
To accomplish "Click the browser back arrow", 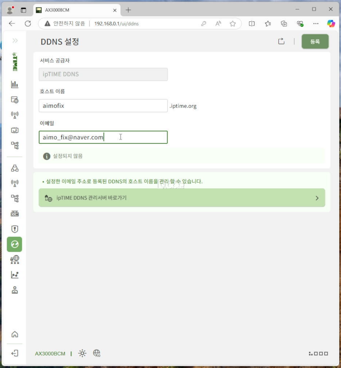I will click(x=12, y=23).
